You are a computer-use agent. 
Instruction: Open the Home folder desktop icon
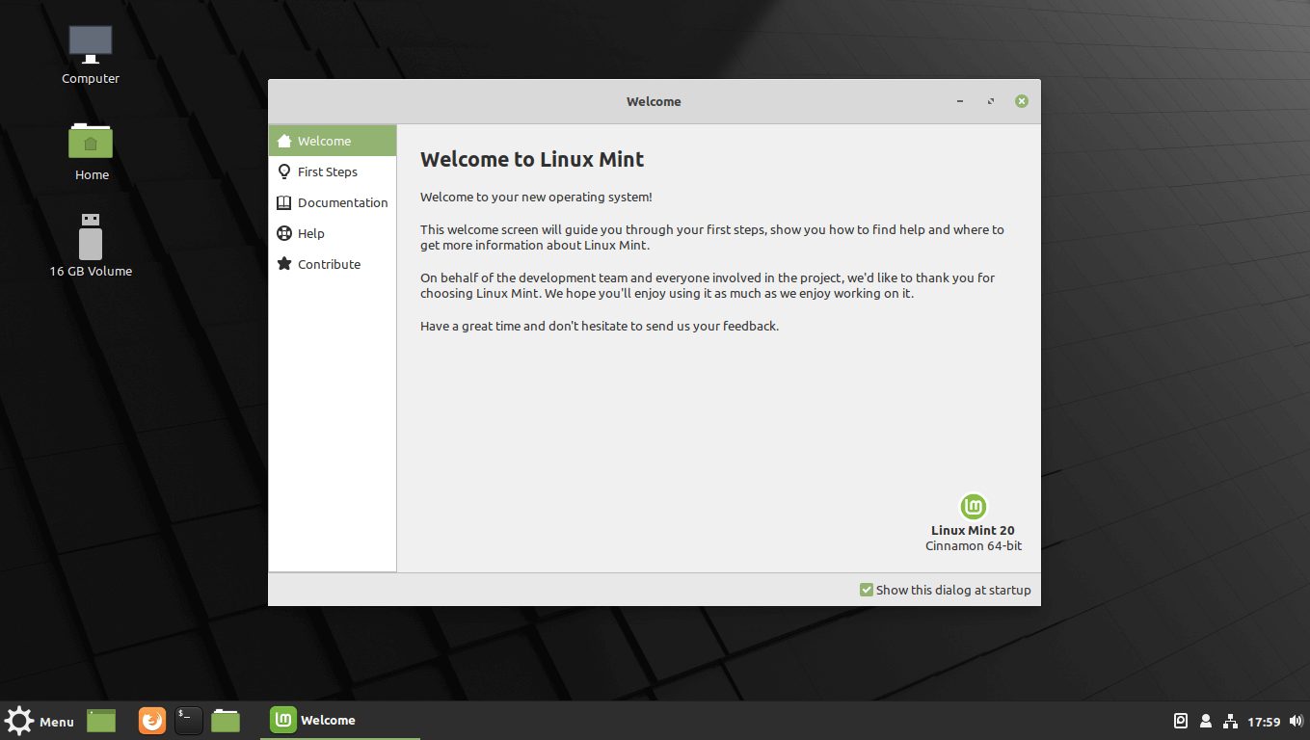coord(91,152)
